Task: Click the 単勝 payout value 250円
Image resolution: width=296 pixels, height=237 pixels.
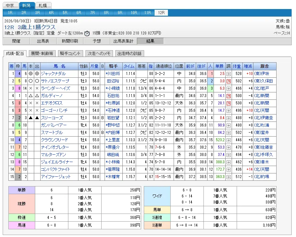Action: (x=135, y=190)
